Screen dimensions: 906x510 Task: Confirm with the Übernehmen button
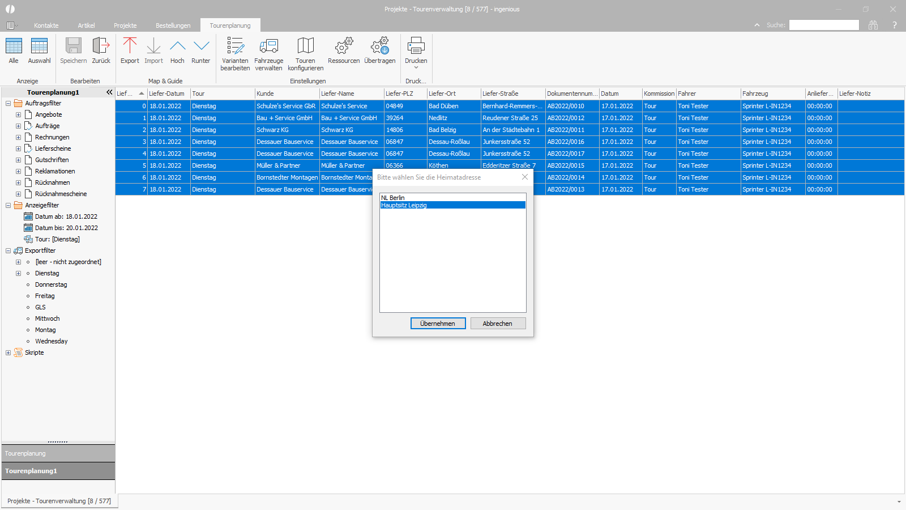438,323
